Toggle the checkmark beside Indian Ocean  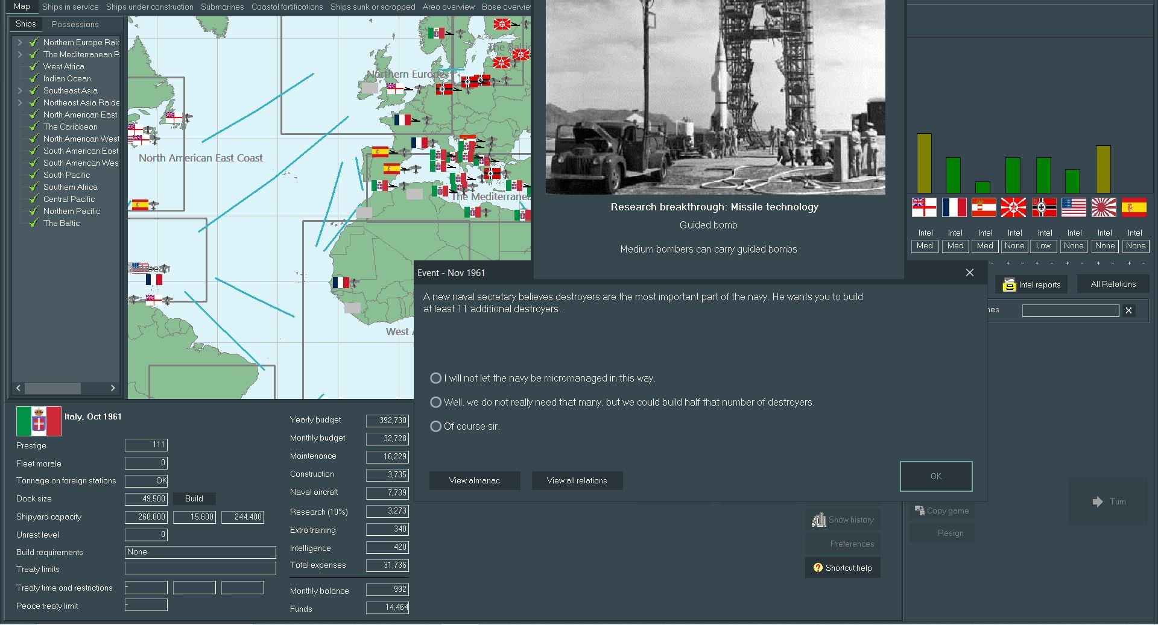pos(34,78)
